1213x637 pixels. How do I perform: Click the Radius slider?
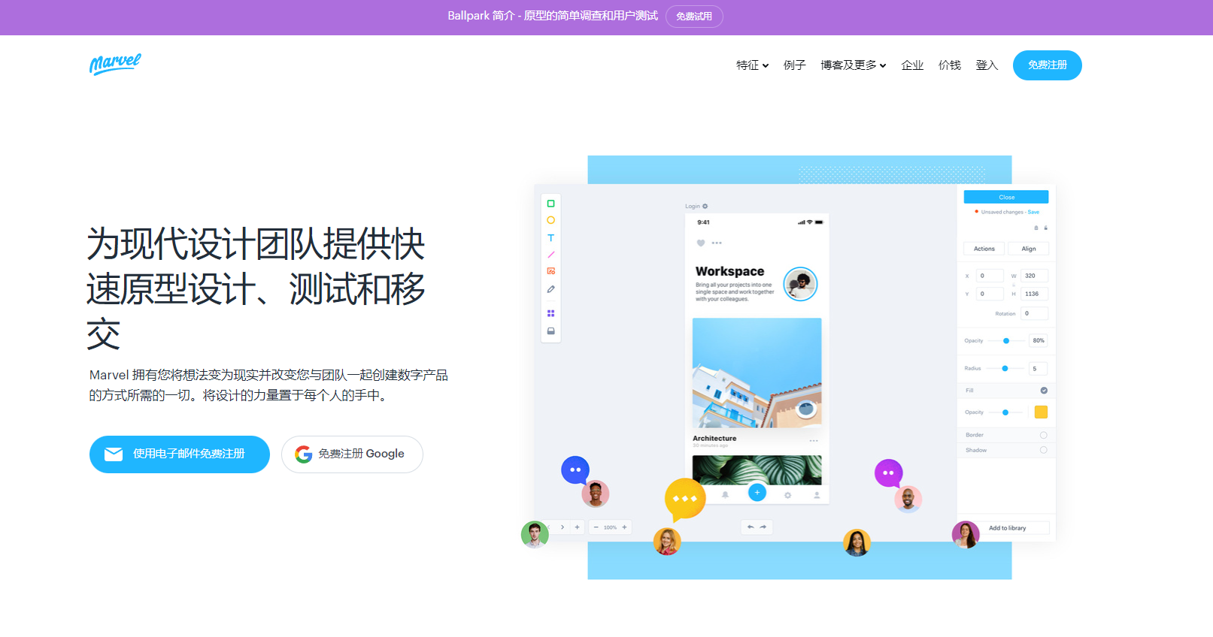(1006, 369)
